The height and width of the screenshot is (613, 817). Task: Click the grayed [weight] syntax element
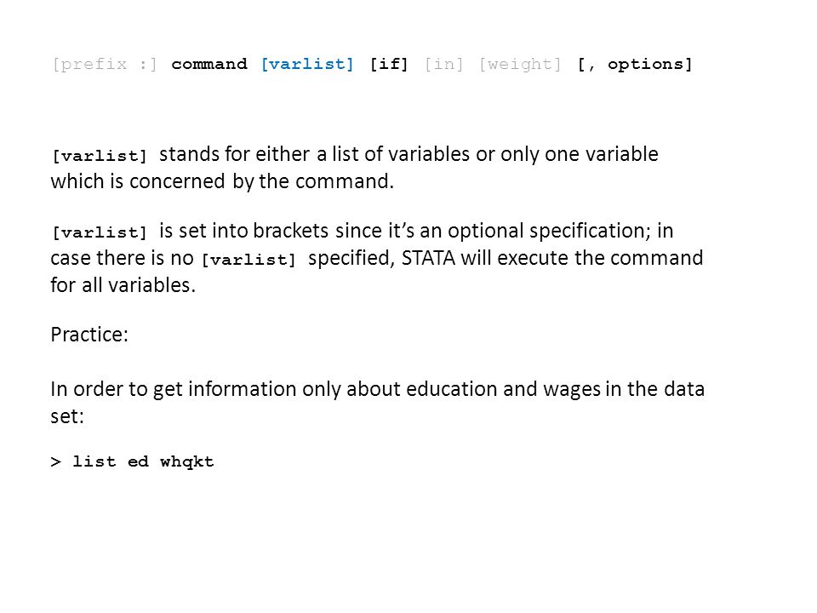[x=520, y=65]
